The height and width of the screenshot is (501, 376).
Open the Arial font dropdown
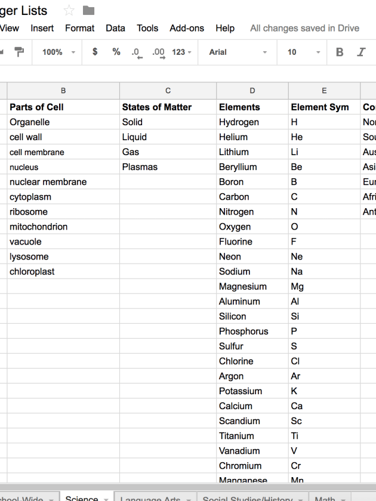point(238,52)
